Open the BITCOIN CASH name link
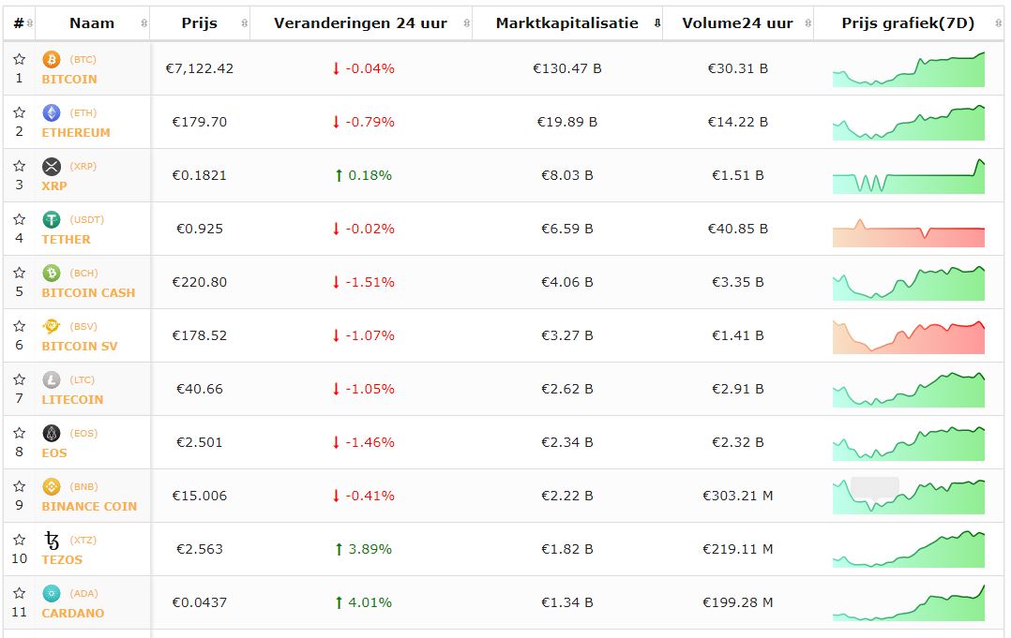The image size is (1011, 638). 88,293
